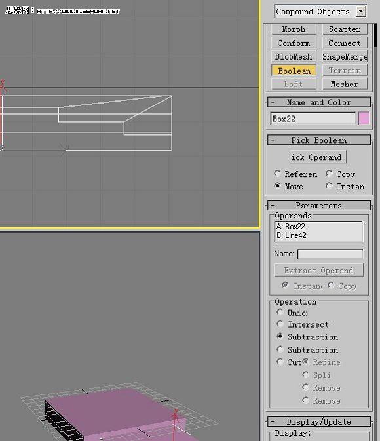Open the pink object color swatch

pyautogui.click(x=364, y=119)
